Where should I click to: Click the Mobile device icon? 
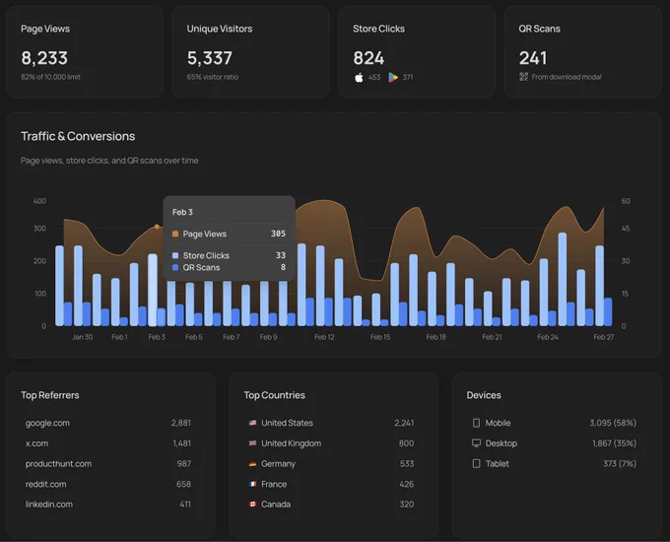coord(476,423)
